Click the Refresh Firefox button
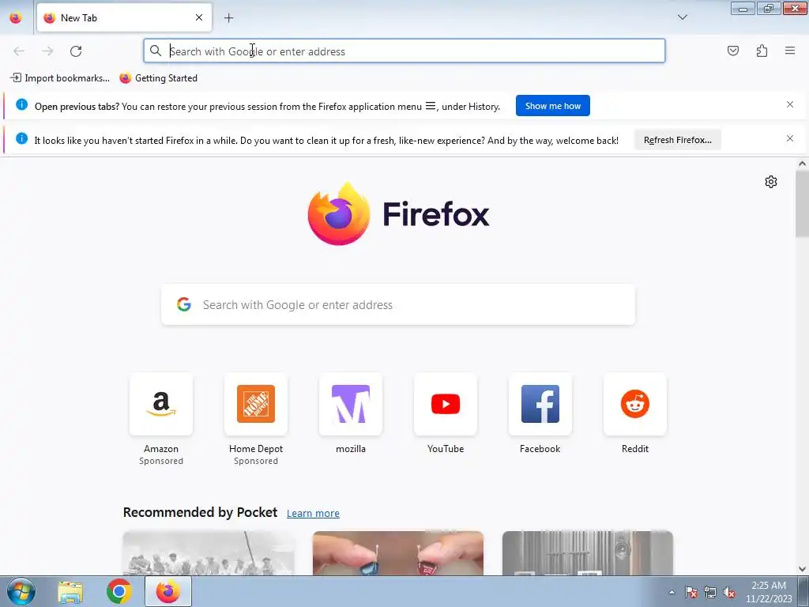Screen dimensions: 809x607 click(677, 140)
